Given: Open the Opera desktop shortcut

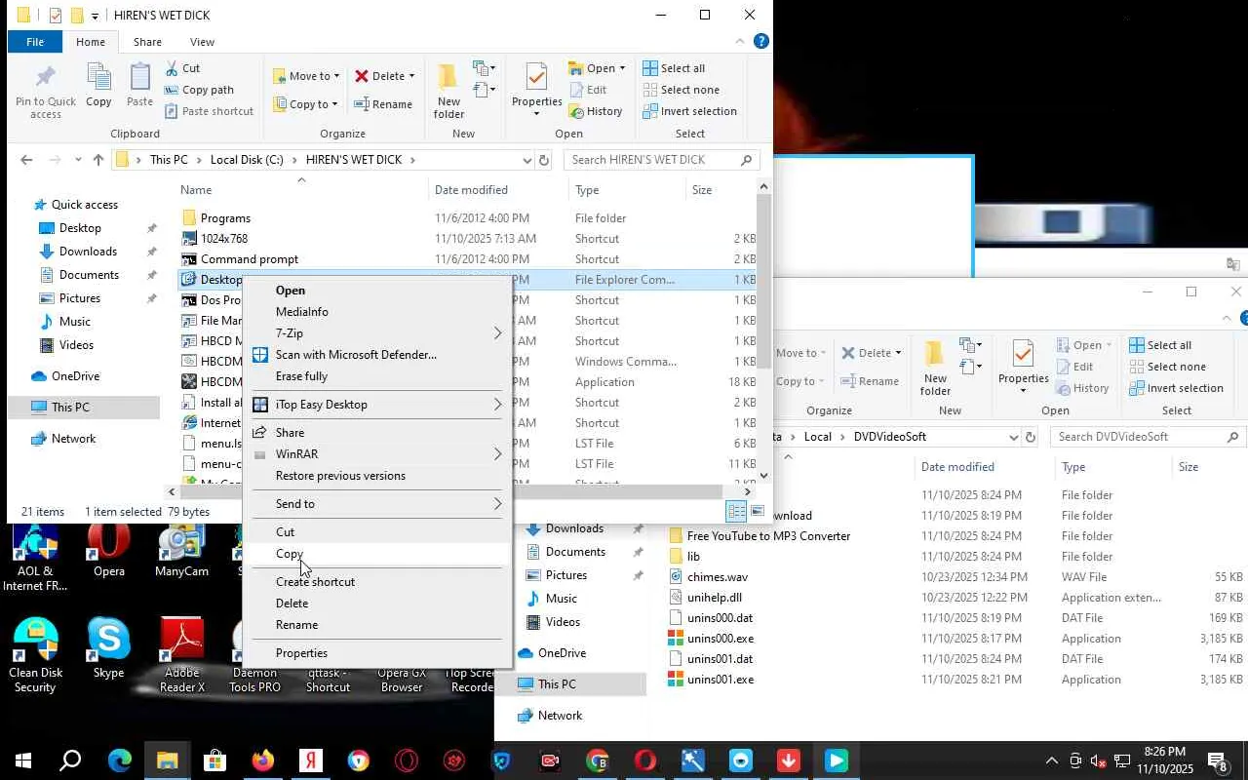Looking at the screenshot, I should [108, 551].
